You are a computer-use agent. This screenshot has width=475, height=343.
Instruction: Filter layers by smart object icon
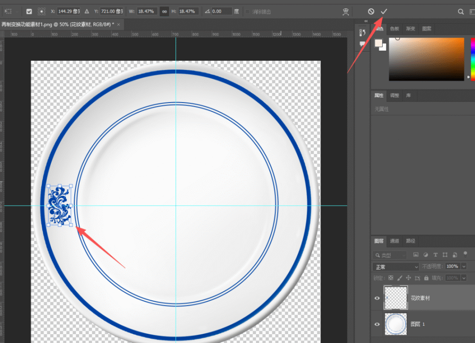click(x=455, y=255)
